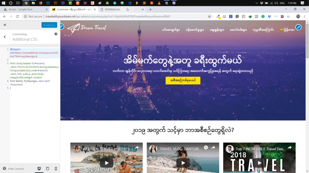Open the Facebook extension icon
The image size is (309, 173).
(x=244, y=17)
